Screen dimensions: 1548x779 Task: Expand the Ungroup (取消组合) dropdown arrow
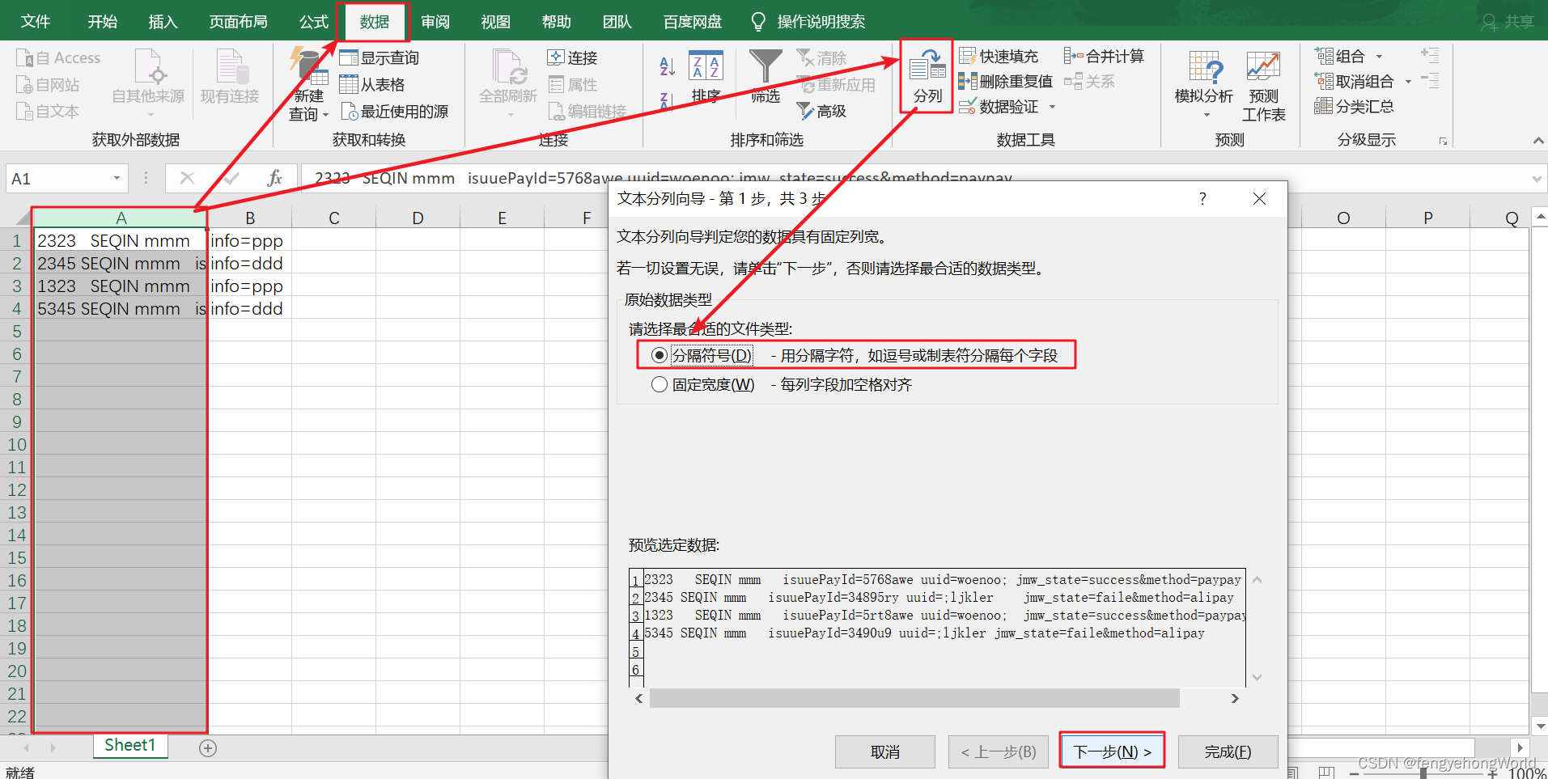click(x=1408, y=82)
